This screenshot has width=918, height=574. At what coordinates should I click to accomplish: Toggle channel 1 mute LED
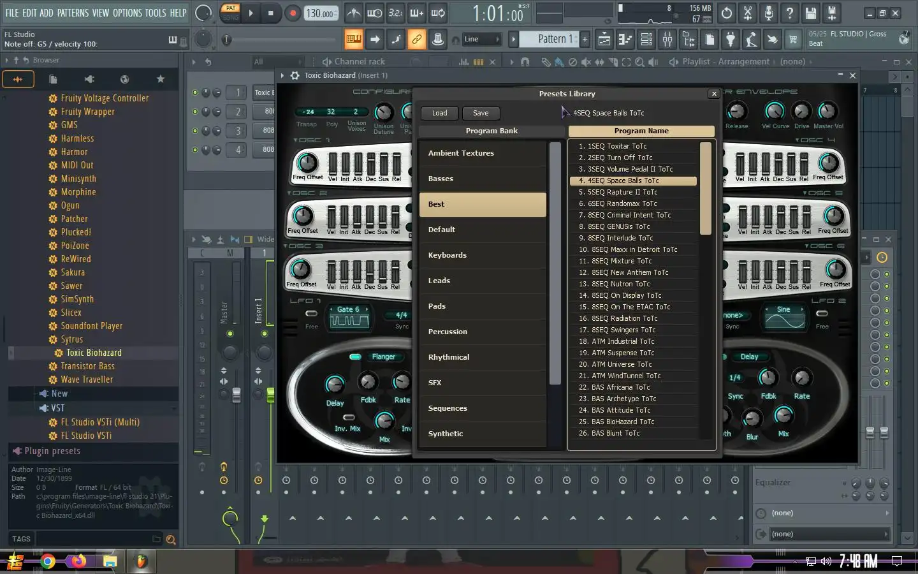(195, 92)
